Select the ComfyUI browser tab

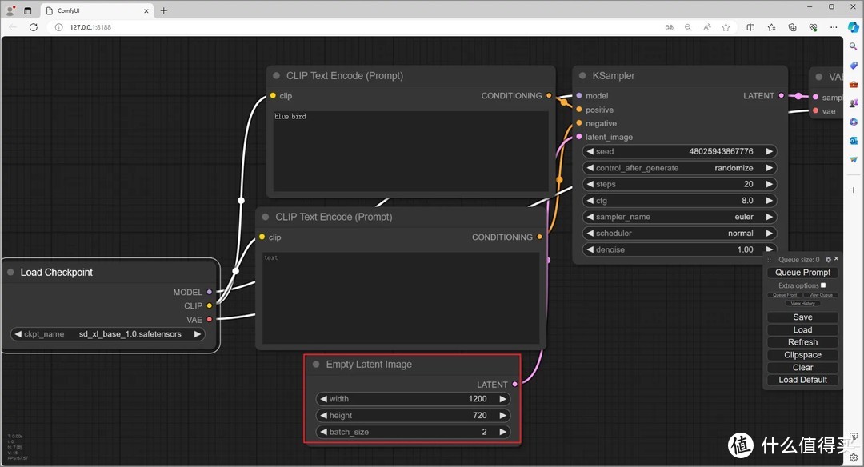pyautogui.click(x=98, y=10)
